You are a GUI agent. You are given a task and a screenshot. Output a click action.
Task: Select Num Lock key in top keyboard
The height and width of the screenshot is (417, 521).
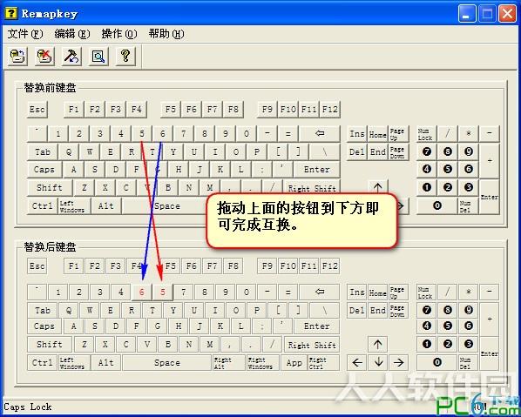click(x=425, y=134)
